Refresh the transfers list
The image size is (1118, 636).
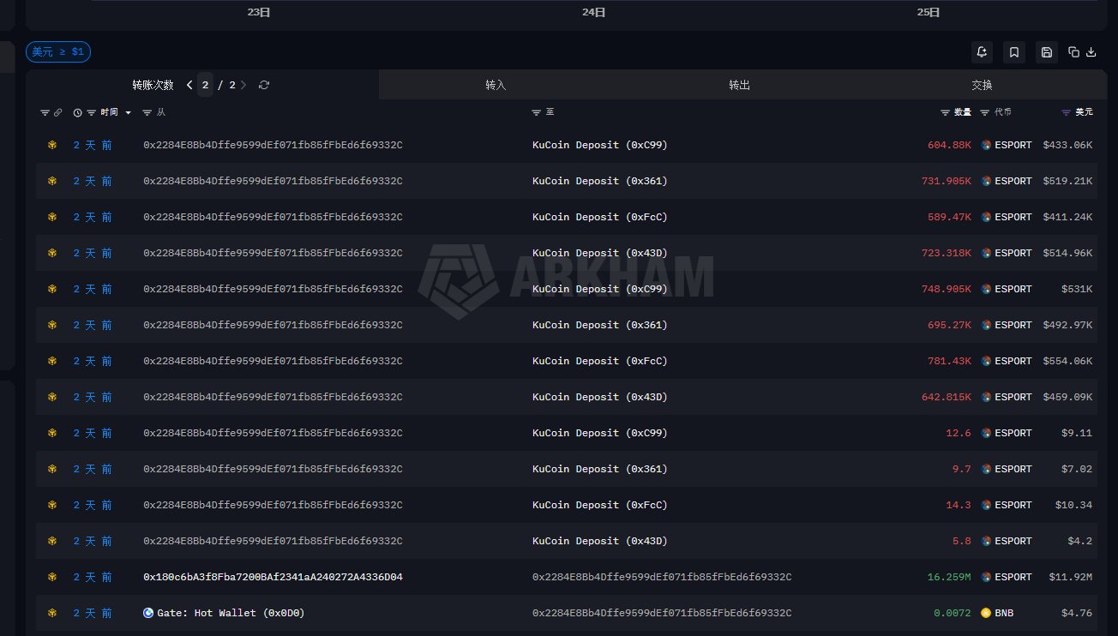click(x=264, y=85)
